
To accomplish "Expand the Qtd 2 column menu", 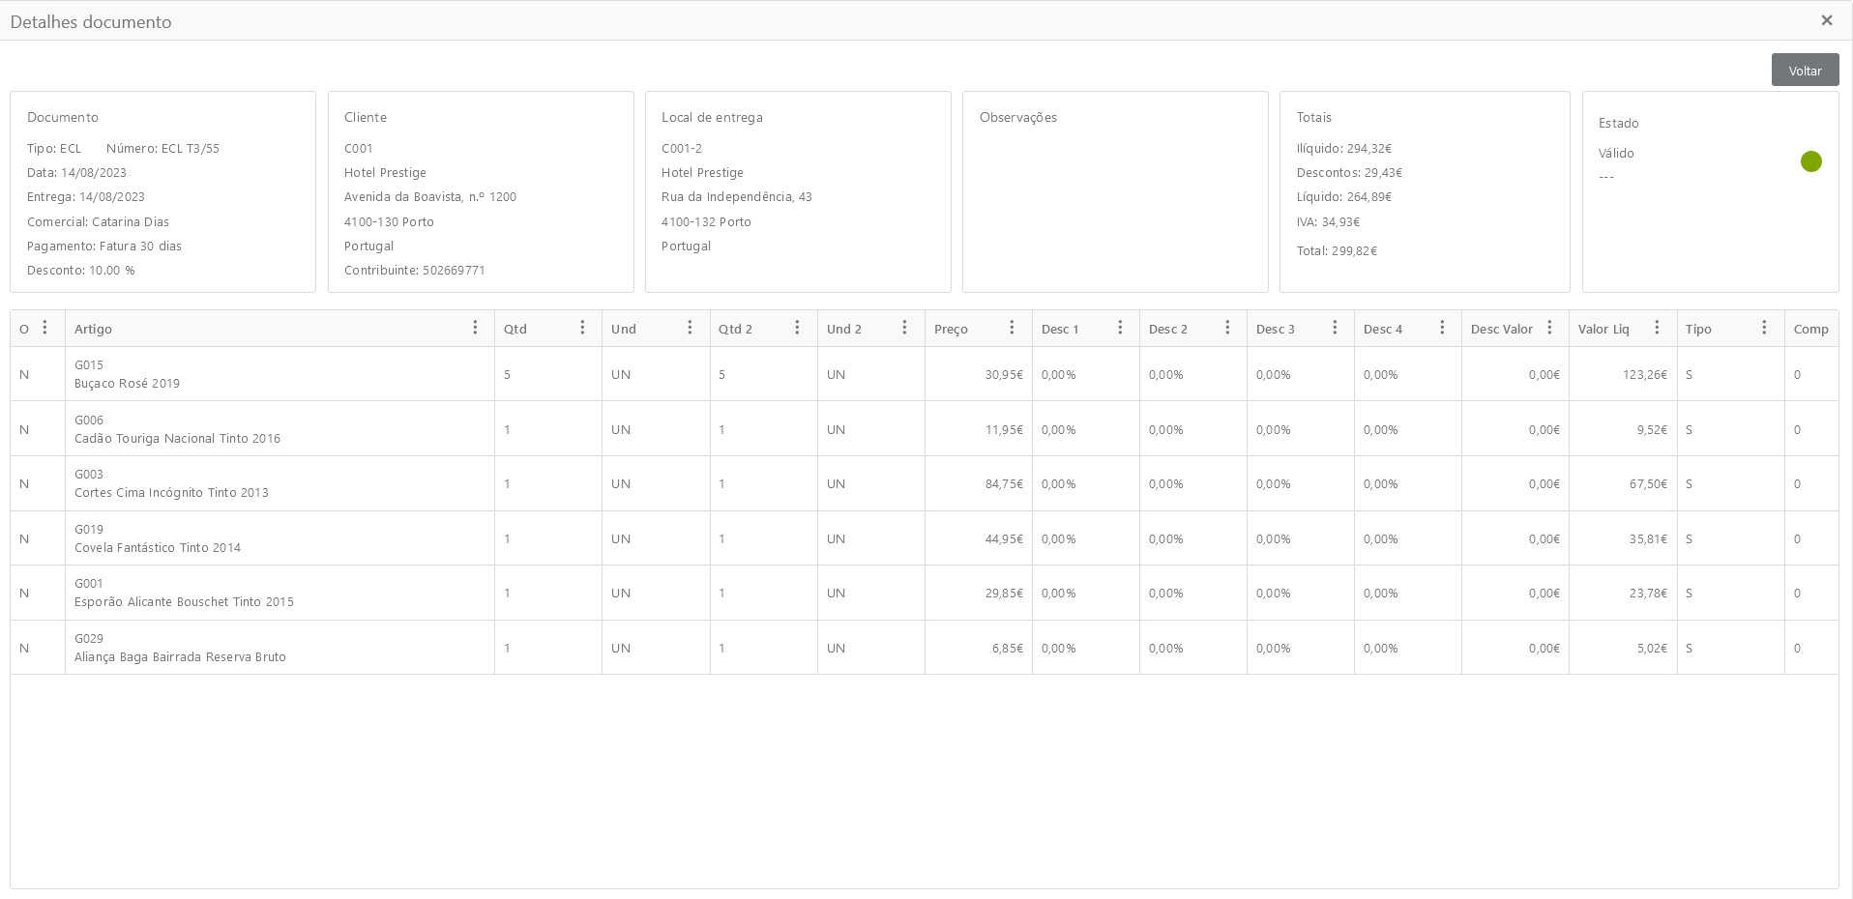I will point(797,328).
